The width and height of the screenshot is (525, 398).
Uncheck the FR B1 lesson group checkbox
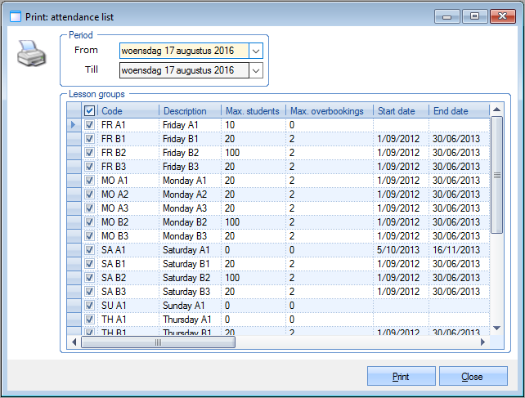coord(90,139)
